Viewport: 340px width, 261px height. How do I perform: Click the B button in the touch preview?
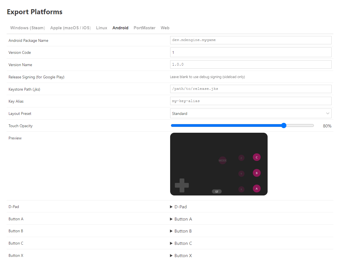(256, 173)
